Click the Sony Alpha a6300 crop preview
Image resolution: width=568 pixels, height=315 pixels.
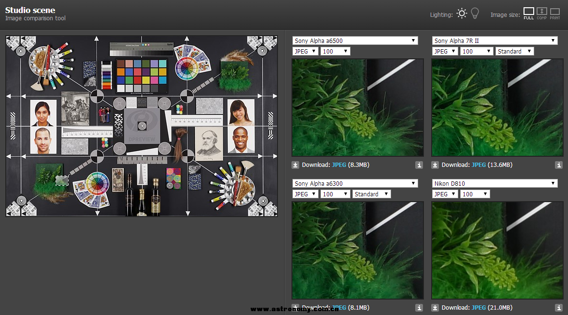tap(358, 250)
